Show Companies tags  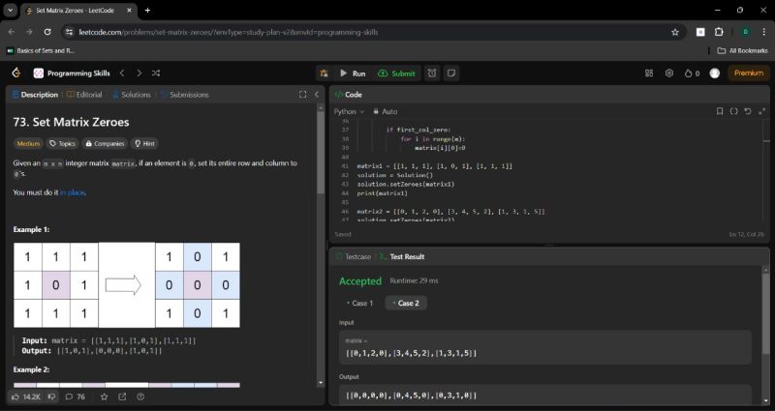pos(105,143)
